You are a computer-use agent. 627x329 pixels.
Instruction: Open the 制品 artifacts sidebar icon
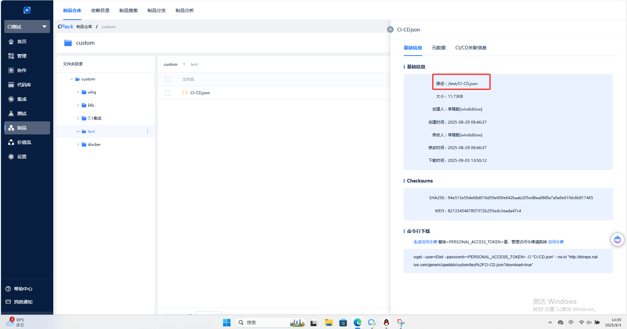point(11,128)
